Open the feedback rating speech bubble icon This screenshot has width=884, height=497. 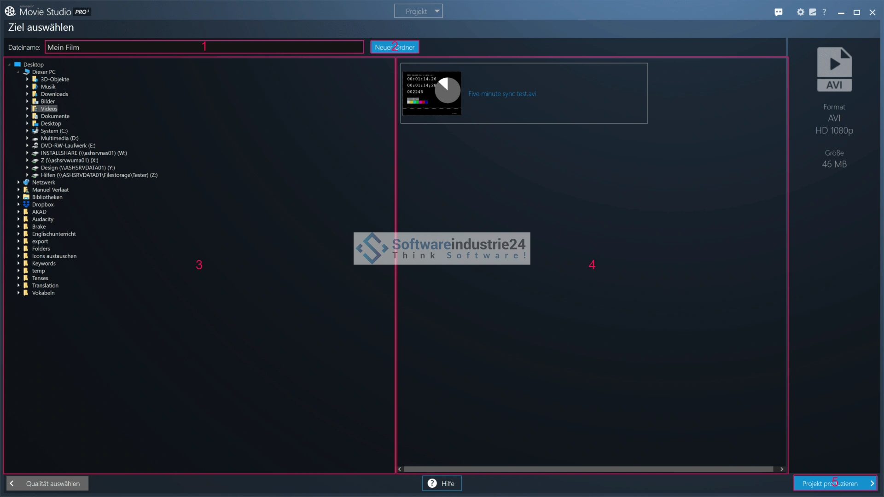[779, 12]
